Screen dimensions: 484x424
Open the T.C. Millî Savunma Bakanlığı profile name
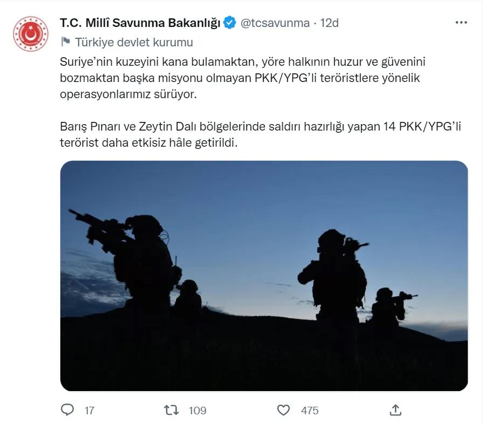140,23
